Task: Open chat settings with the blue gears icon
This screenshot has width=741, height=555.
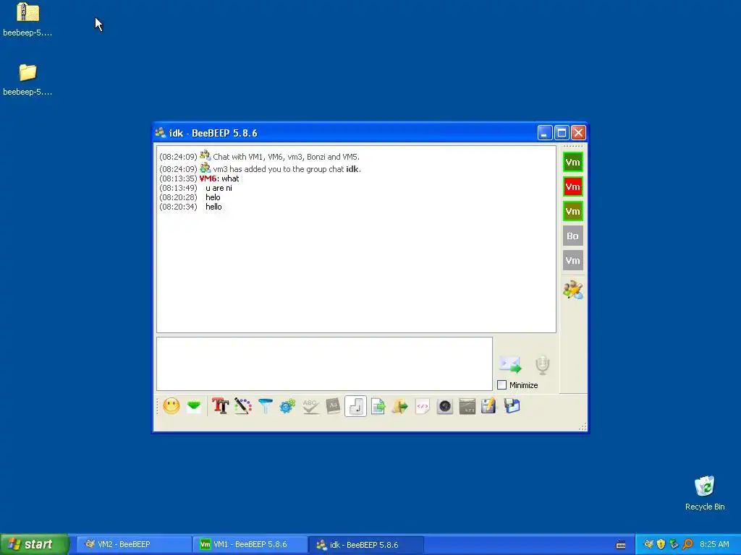Action: point(287,406)
